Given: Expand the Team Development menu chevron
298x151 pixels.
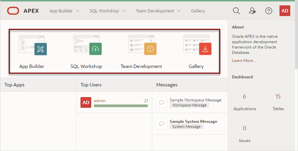Looking at the screenshot, I should tap(179, 11).
